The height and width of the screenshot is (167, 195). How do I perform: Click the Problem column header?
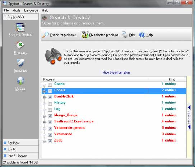49,79
